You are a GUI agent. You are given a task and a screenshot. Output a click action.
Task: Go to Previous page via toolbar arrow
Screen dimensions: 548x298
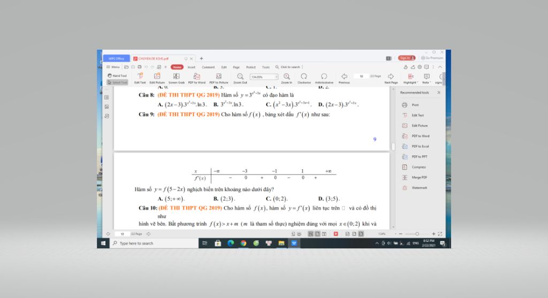click(344, 79)
